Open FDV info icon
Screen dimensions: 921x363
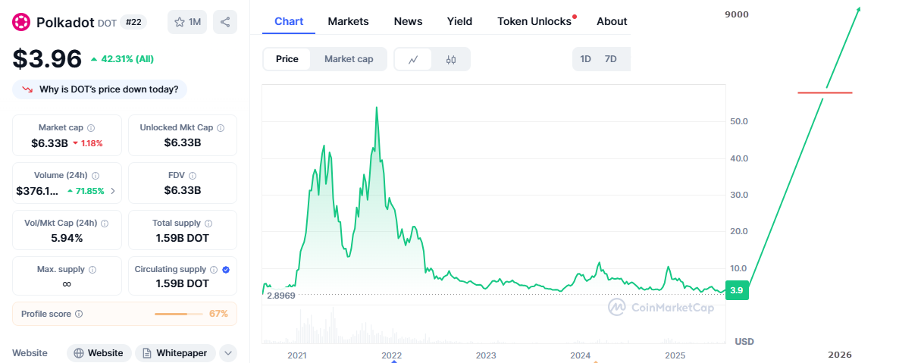pyautogui.click(x=193, y=176)
